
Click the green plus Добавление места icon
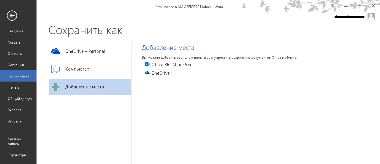[56, 87]
